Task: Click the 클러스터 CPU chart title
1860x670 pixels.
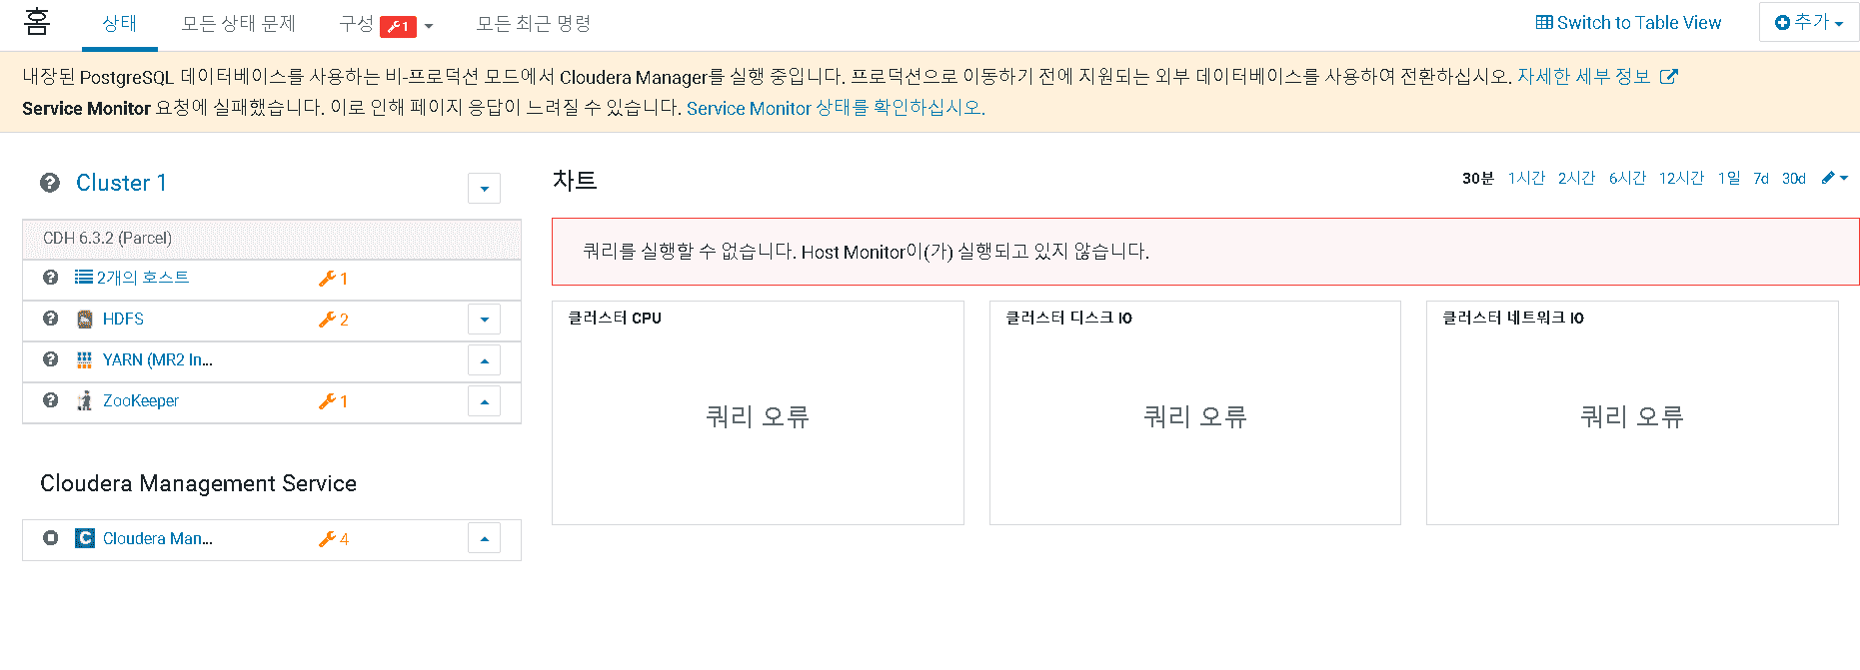Action: pos(615,318)
